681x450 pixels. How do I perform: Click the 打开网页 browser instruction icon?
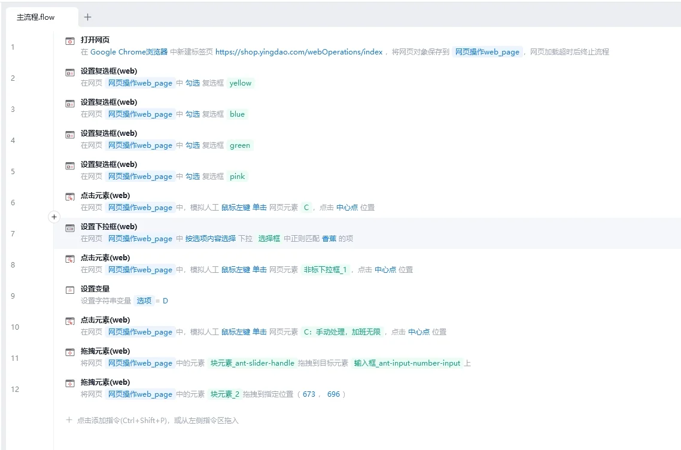[69, 39]
